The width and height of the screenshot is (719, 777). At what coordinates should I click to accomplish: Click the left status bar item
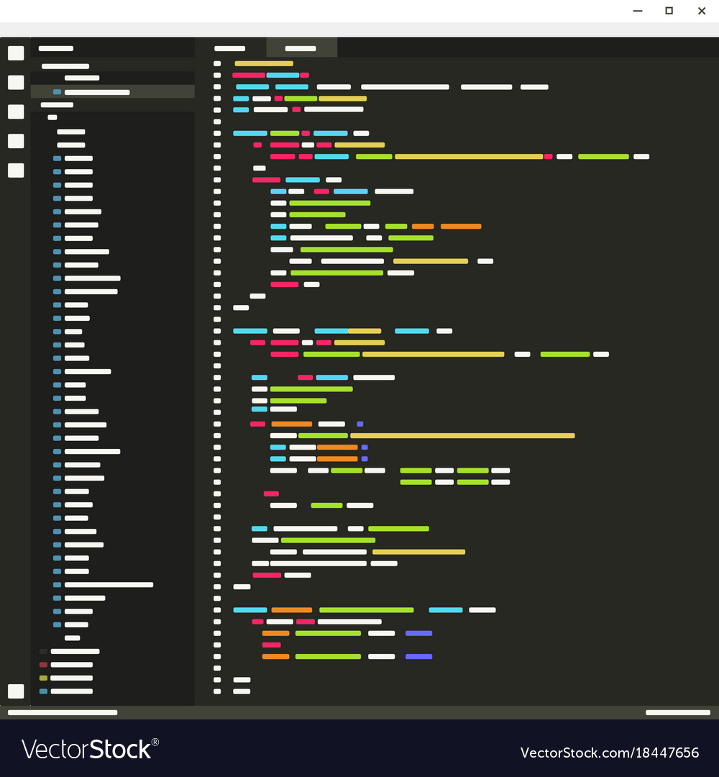[63, 712]
